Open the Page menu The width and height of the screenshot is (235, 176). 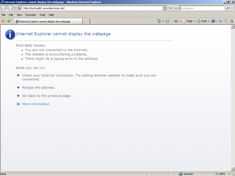(x=188, y=21)
